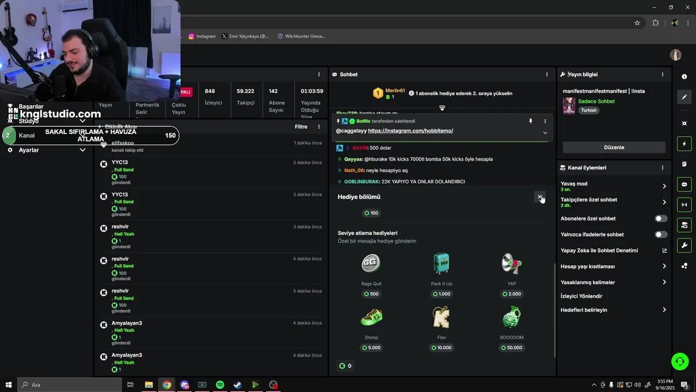696x392 pixels.
Task: Open the chat bubble icon in sidebar
Action: click(684, 185)
